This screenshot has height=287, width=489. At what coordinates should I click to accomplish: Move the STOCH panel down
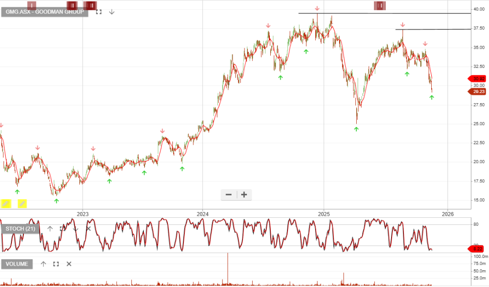pyautogui.click(x=75, y=229)
